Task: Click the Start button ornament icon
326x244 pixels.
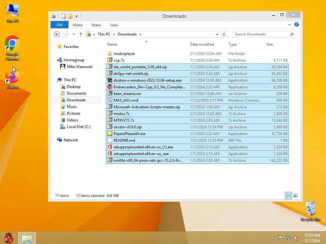Action: pos(9,238)
